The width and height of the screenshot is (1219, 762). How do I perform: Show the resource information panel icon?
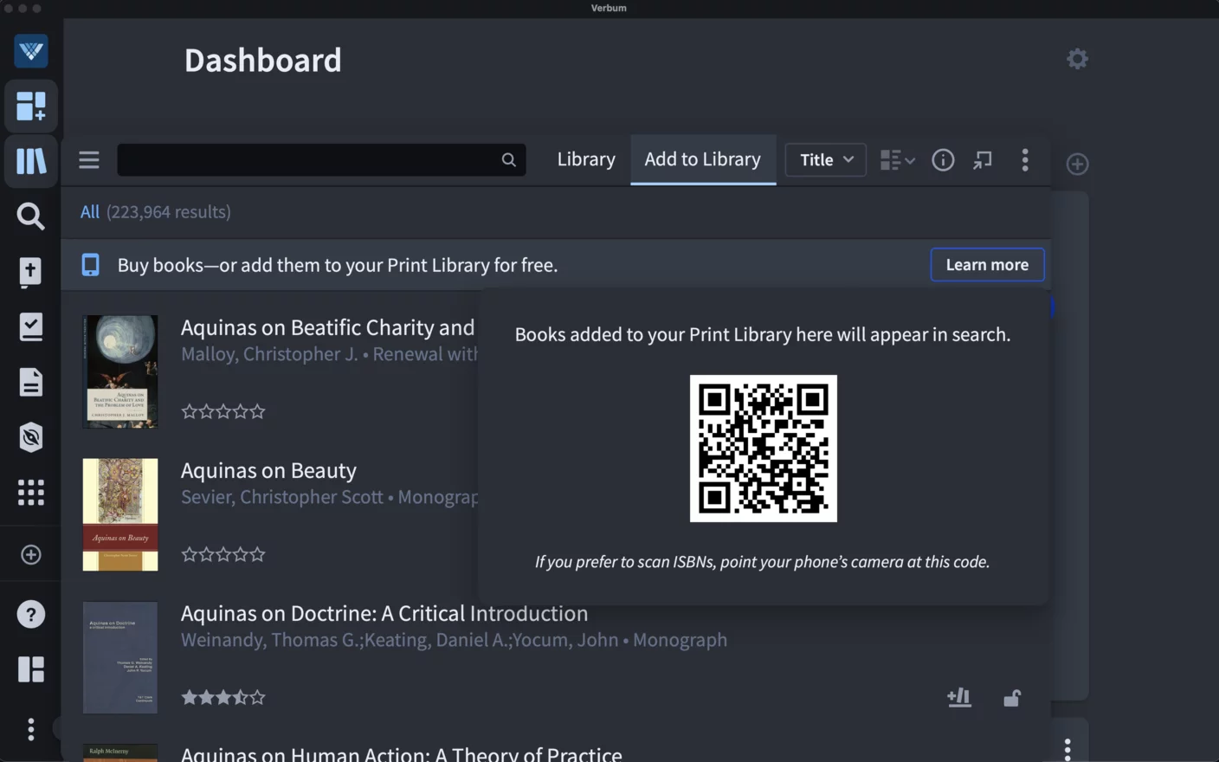pos(943,160)
